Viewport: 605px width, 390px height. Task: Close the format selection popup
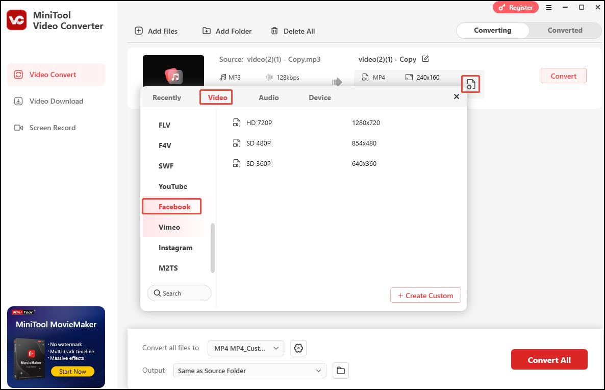coord(457,96)
